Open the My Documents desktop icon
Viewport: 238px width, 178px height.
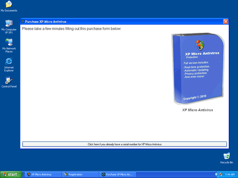[9, 5]
